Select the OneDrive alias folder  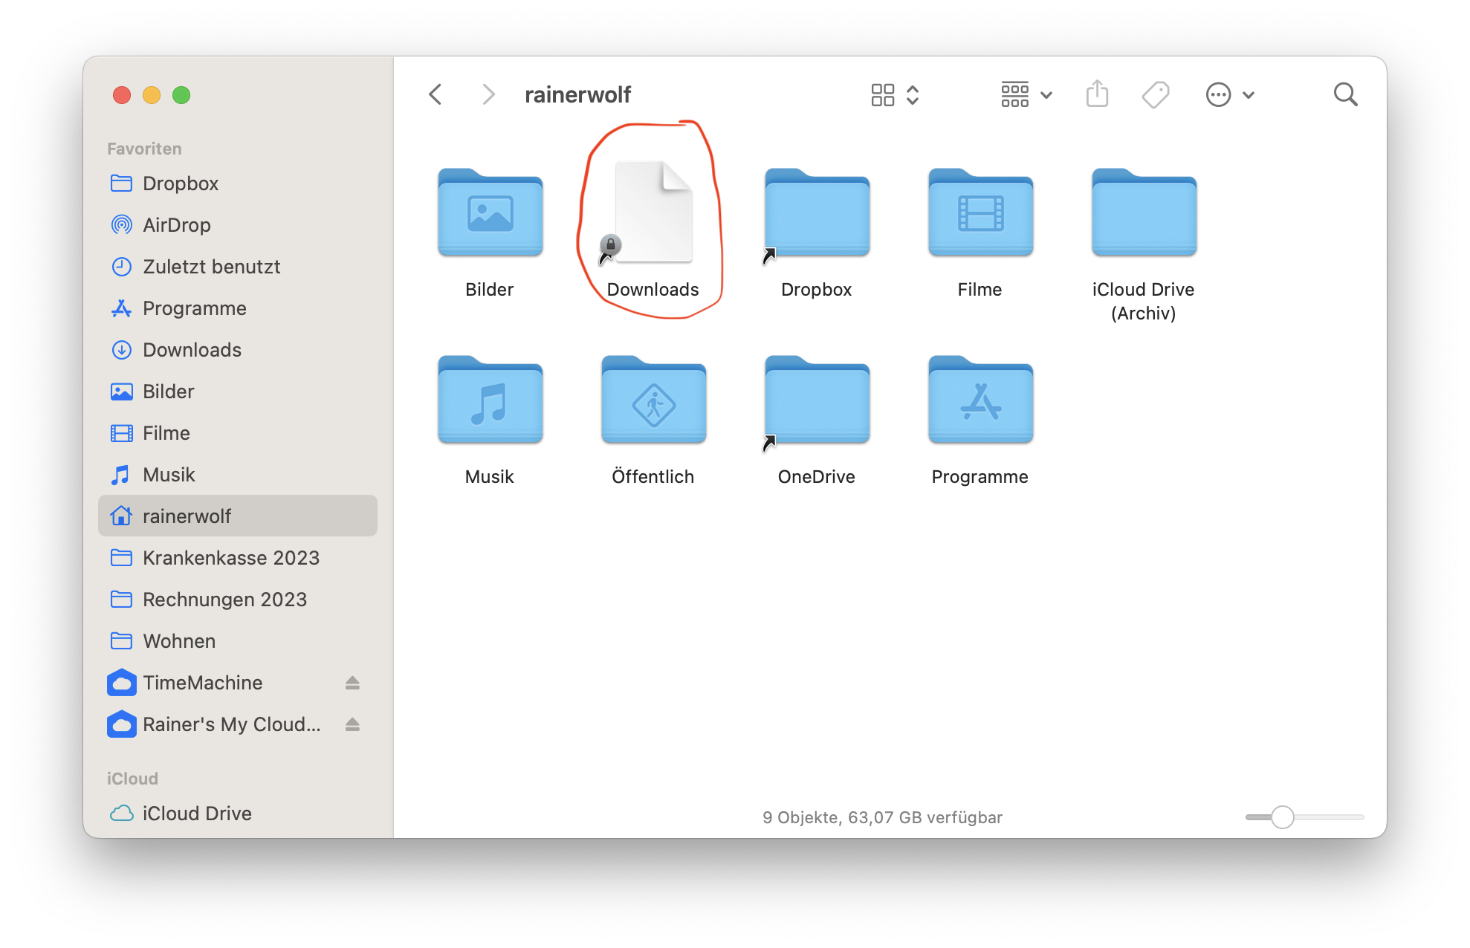point(817,401)
